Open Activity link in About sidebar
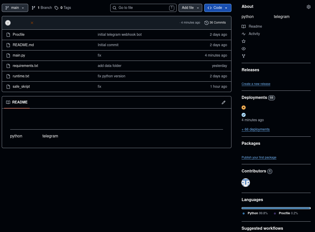Screen dimensions: 315x232 (254, 34)
